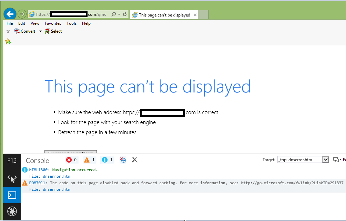The image size is (346, 221).
Task: Click the IE page icon in address bar
Action: pyautogui.click(x=32, y=14)
